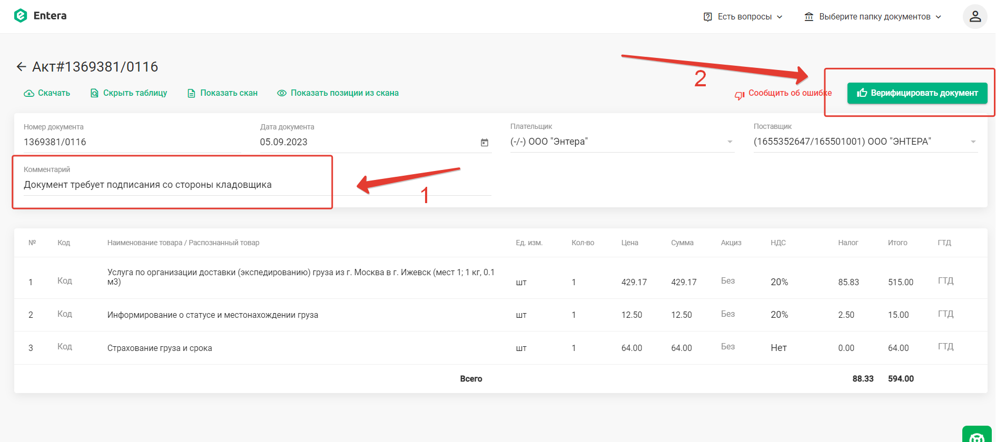This screenshot has width=996, height=442.
Task: Click grand total 594.00
Action: point(901,379)
